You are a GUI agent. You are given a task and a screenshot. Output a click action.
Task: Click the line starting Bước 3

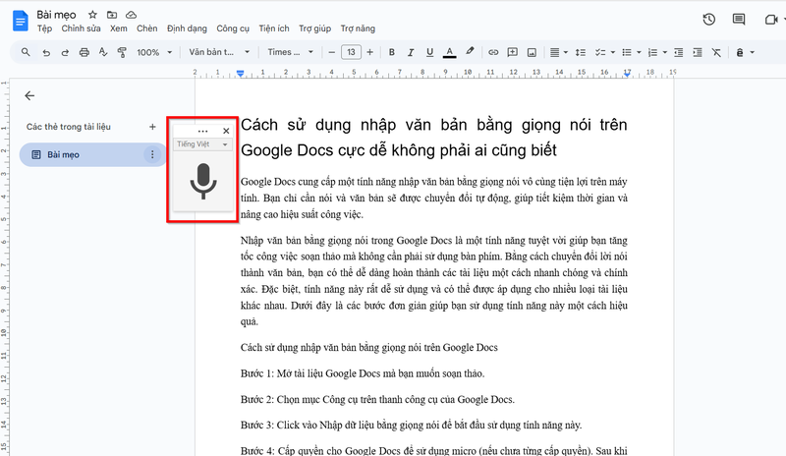tap(411, 426)
